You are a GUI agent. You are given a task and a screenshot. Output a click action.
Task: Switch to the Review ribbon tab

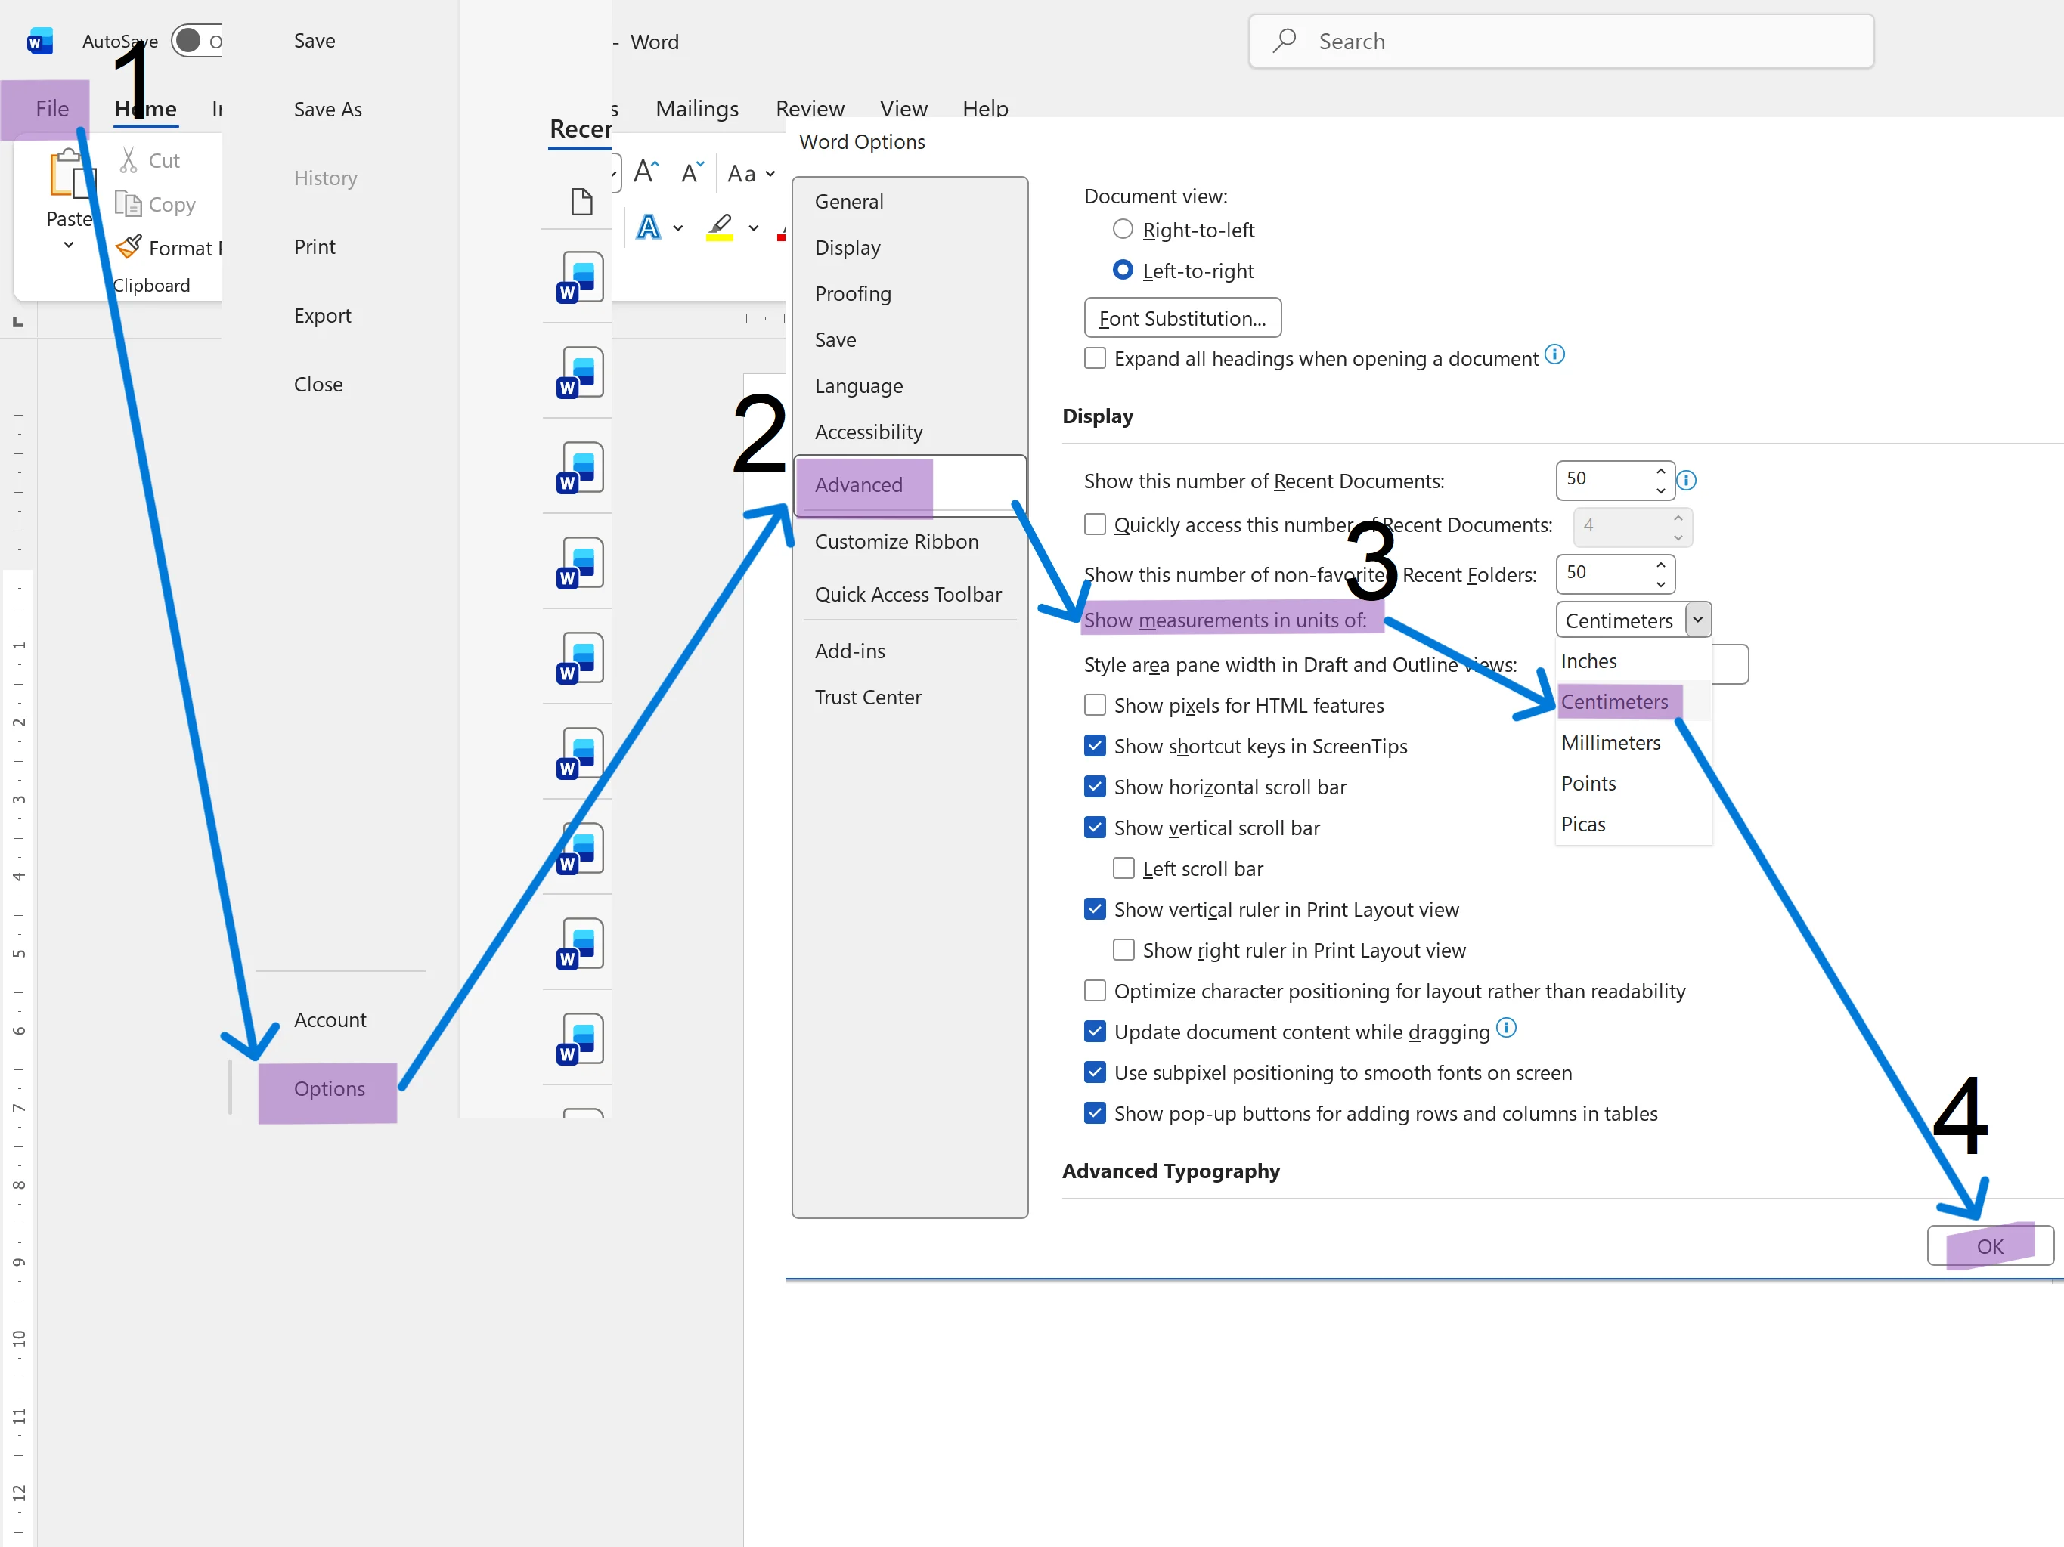coord(810,109)
